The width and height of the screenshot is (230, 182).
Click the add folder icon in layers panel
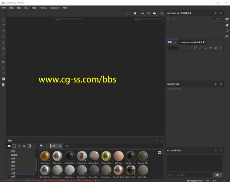(x=216, y=48)
